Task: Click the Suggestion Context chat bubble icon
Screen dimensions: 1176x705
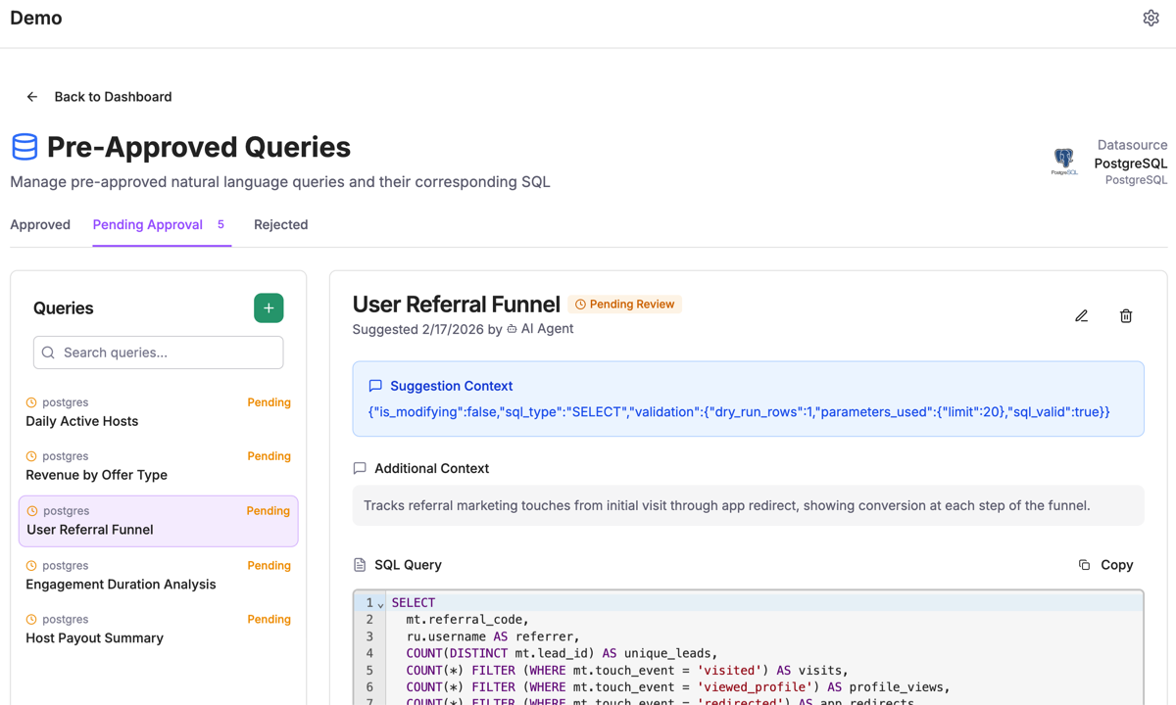Action: (376, 386)
